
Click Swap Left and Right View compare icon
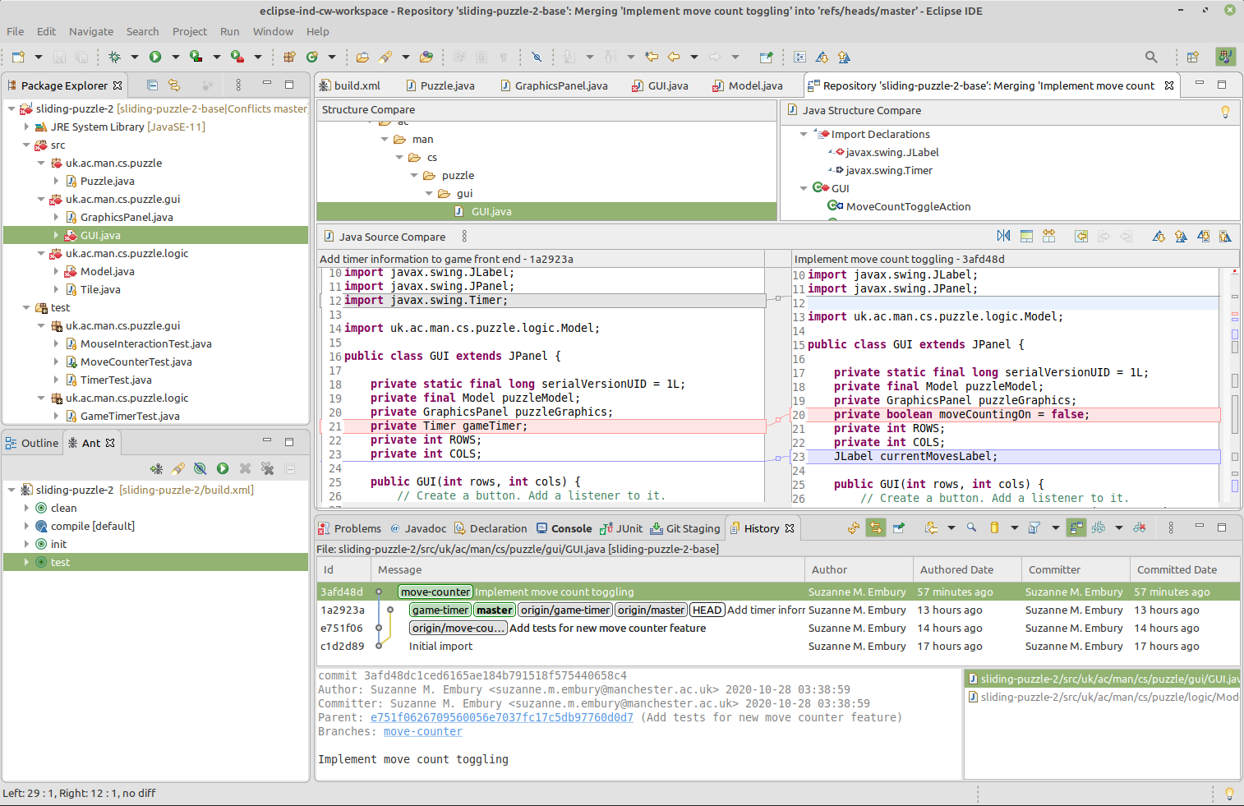click(x=1003, y=236)
